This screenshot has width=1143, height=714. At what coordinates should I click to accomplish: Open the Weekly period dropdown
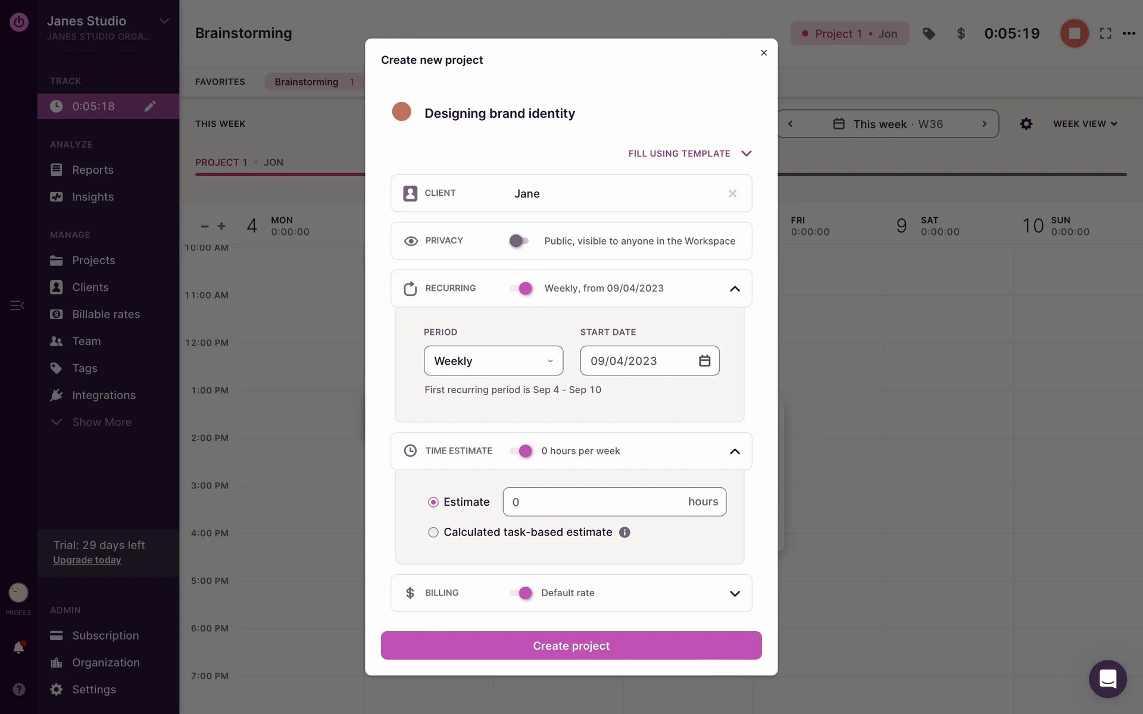click(493, 361)
